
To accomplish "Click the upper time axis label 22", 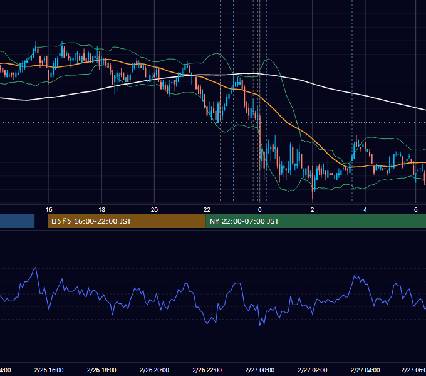I will point(207,210).
